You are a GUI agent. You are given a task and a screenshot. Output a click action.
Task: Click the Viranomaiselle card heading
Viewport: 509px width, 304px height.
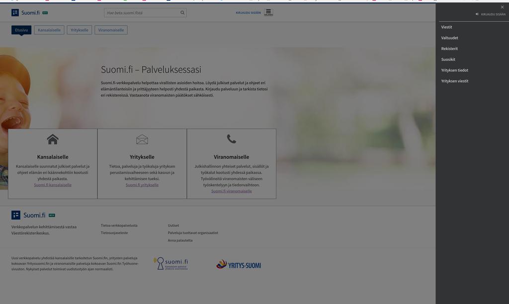232,157
